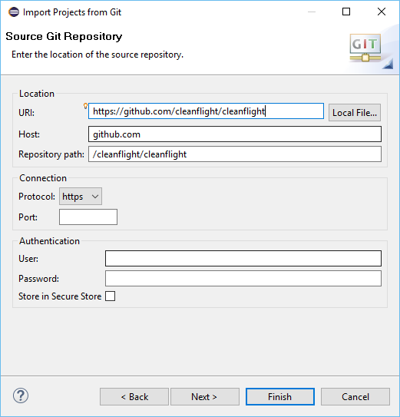Click Next to continue the wizard
The height and width of the screenshot is (417, 400).
205,397
